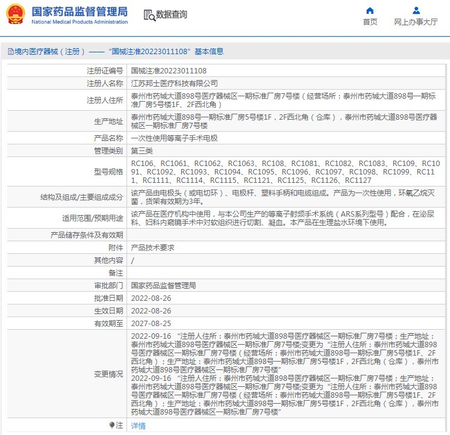The height and width of the screenshot is (435, 450).
Task: Click the 附件 row label
Action: click(116, 248)
